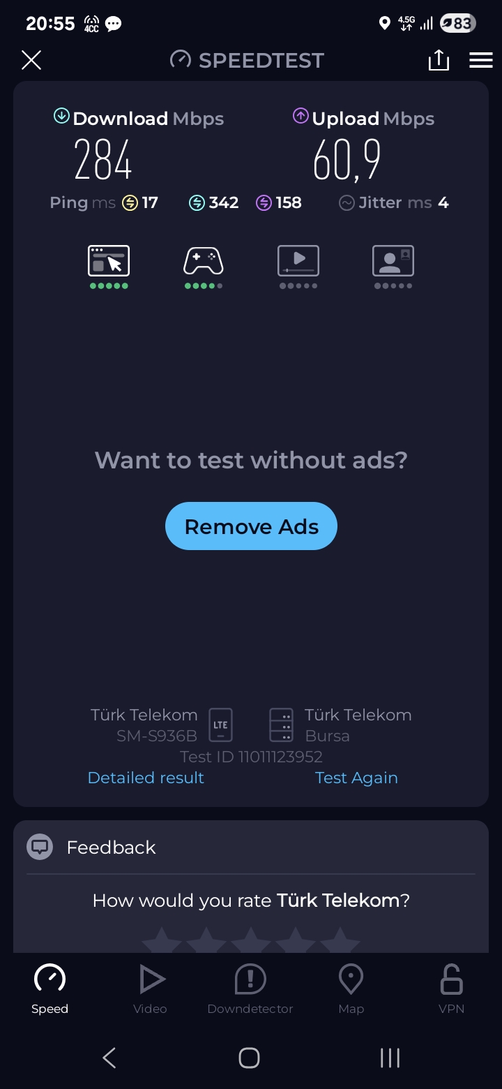Click the Remove Ads button

pos(251,526)
